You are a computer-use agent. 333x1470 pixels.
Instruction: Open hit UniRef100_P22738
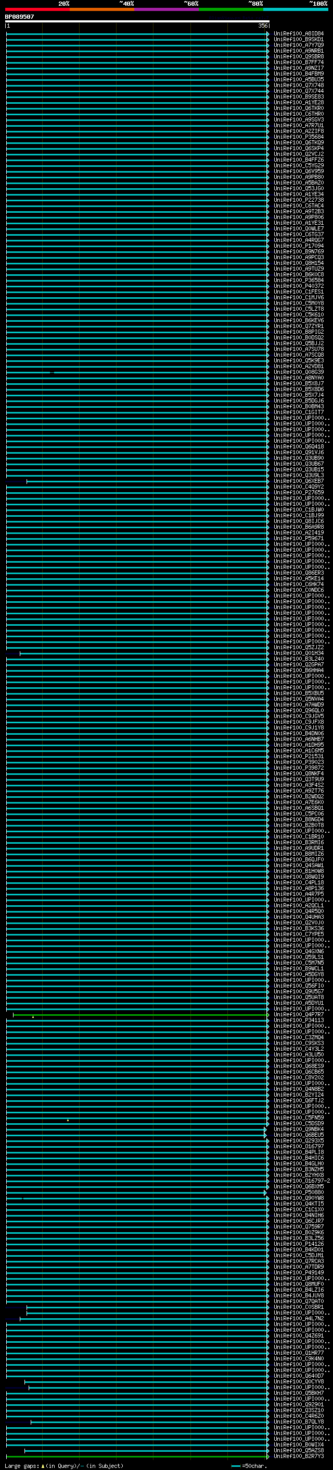298,200
